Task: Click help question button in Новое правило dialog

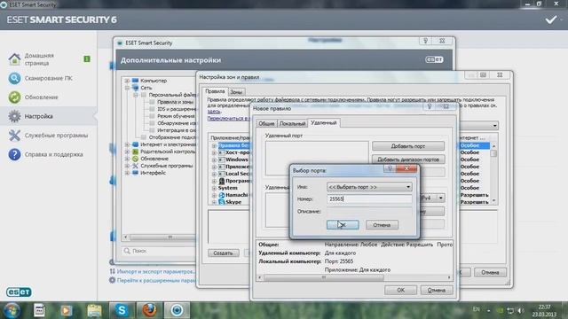Action: tap(430, 106)
